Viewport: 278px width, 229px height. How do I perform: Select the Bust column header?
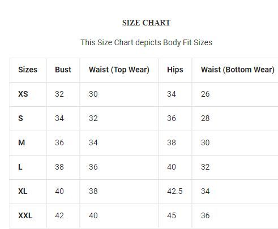pyautogui.click(x=63, y=70)
